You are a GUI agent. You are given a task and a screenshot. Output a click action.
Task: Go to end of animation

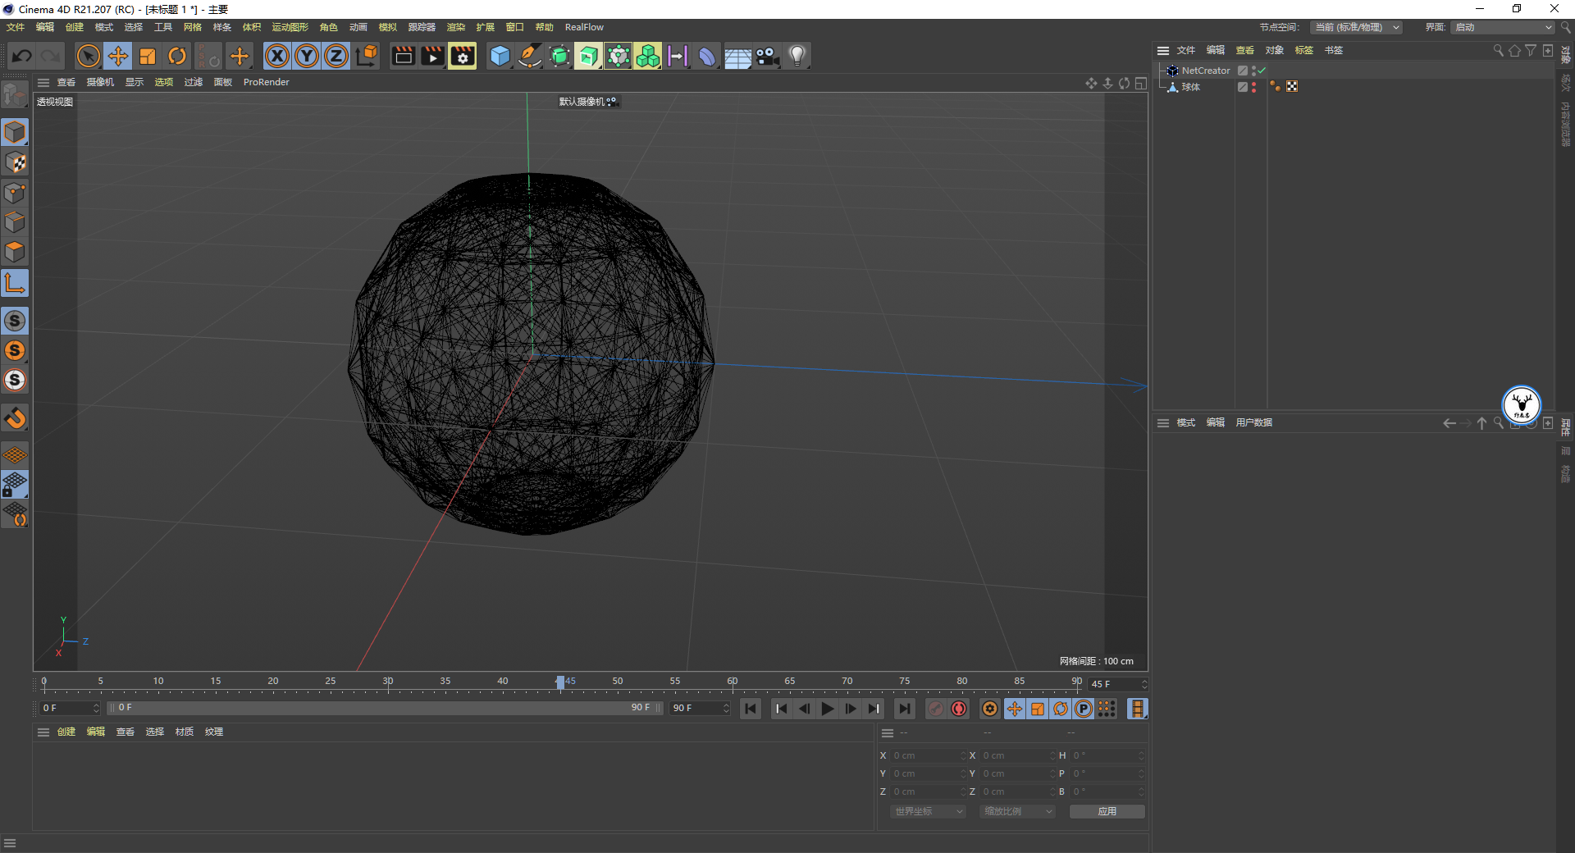(x=904, y=709)
